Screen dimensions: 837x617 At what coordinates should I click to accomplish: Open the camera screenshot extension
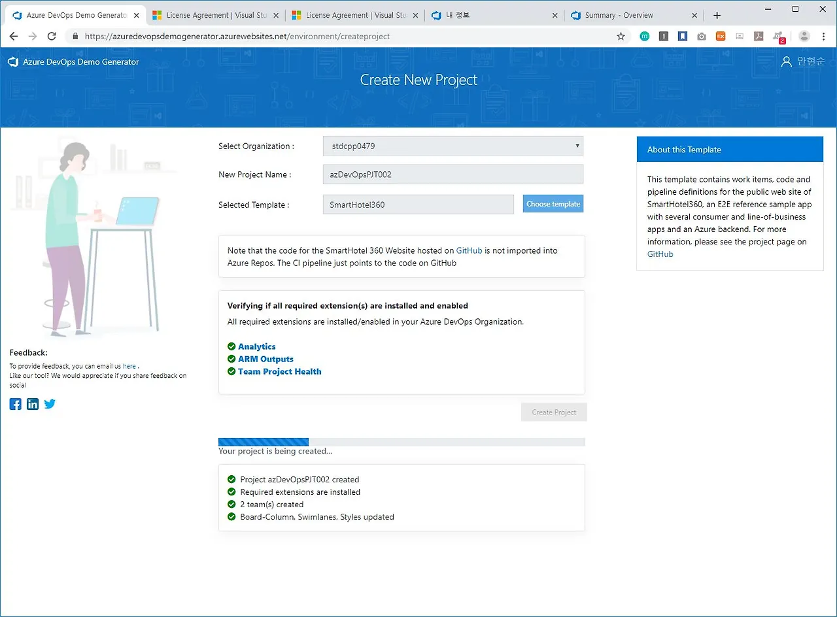(702, 37)
